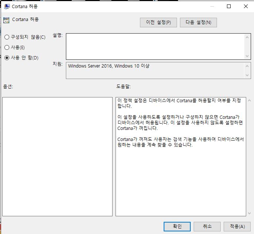Apply changes with 적용(A)
This screenshot has width=254, height=234.
237,226
